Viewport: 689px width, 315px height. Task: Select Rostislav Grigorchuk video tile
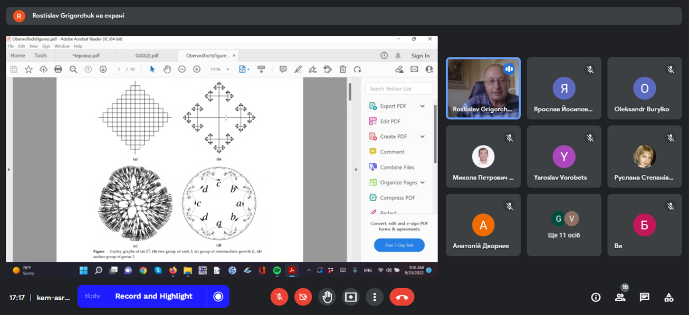(x=483, y=88)
